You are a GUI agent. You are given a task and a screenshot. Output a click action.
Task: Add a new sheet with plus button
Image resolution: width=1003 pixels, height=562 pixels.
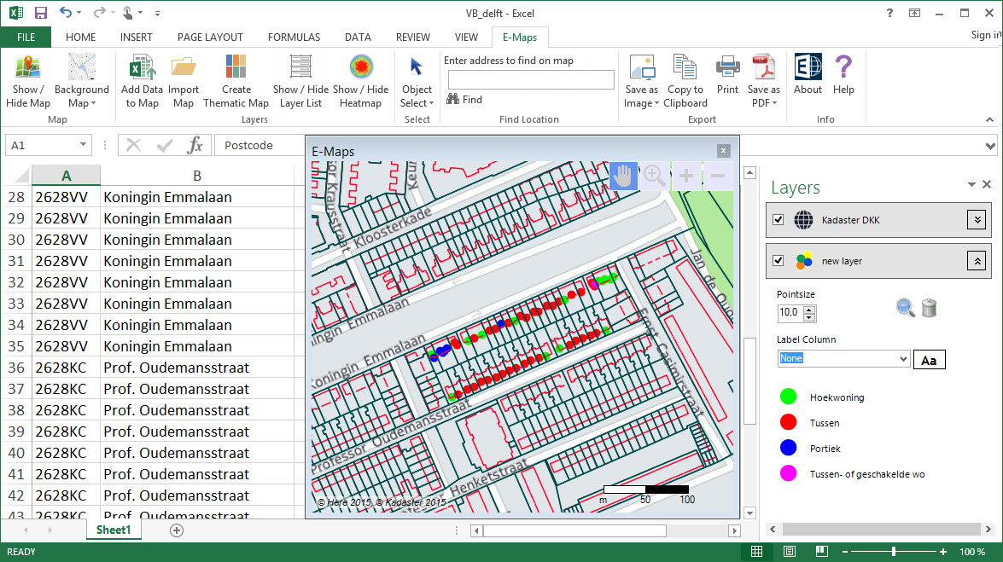click(177, 530)
